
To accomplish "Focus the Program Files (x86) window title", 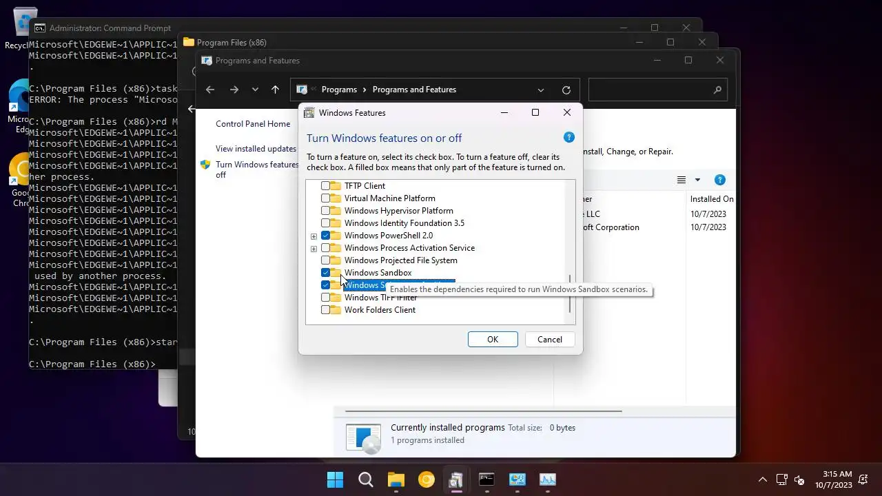I will pyautogui.click(x=232, y=43).
